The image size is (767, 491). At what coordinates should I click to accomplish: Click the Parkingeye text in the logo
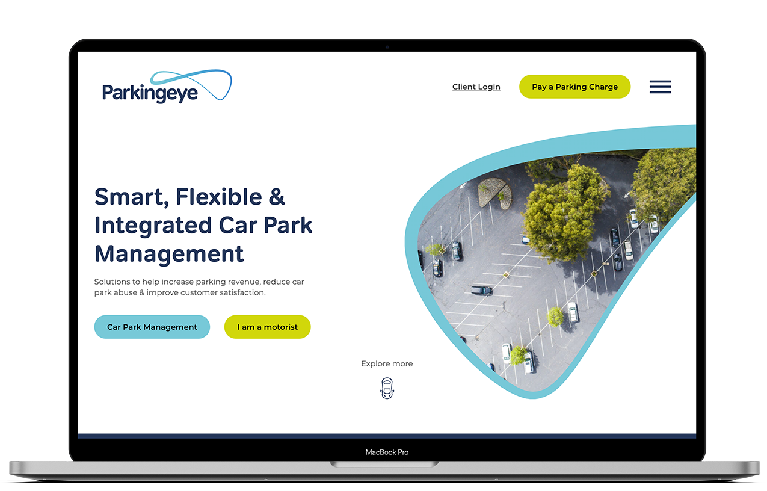tap(151, 92)
